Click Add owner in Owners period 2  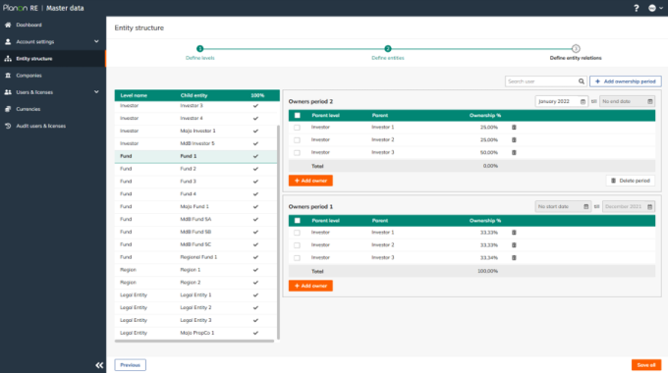pos(310,181)
